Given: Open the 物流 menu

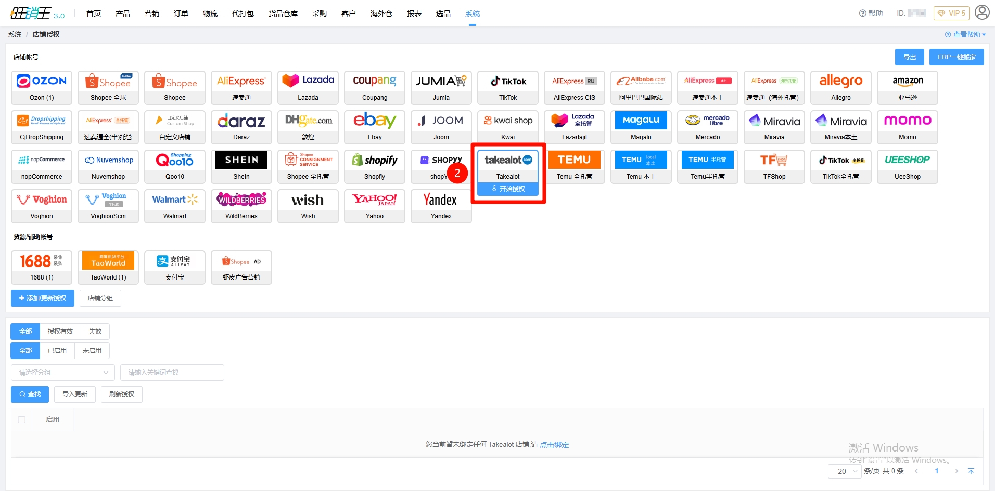Looking at the screenshot, I should [x=210, y=14].
